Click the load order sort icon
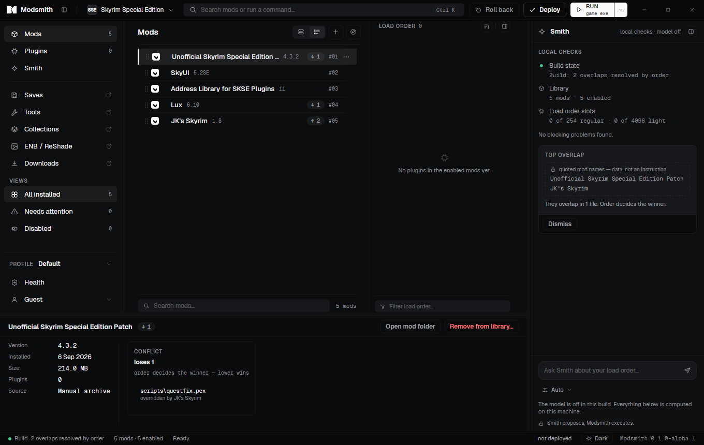Screen dimensions: 704x445 [486, 26]
